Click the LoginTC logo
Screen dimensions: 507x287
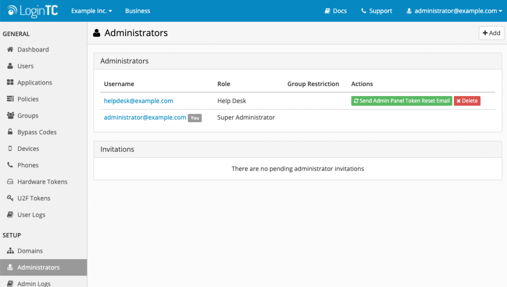point(31,10)
